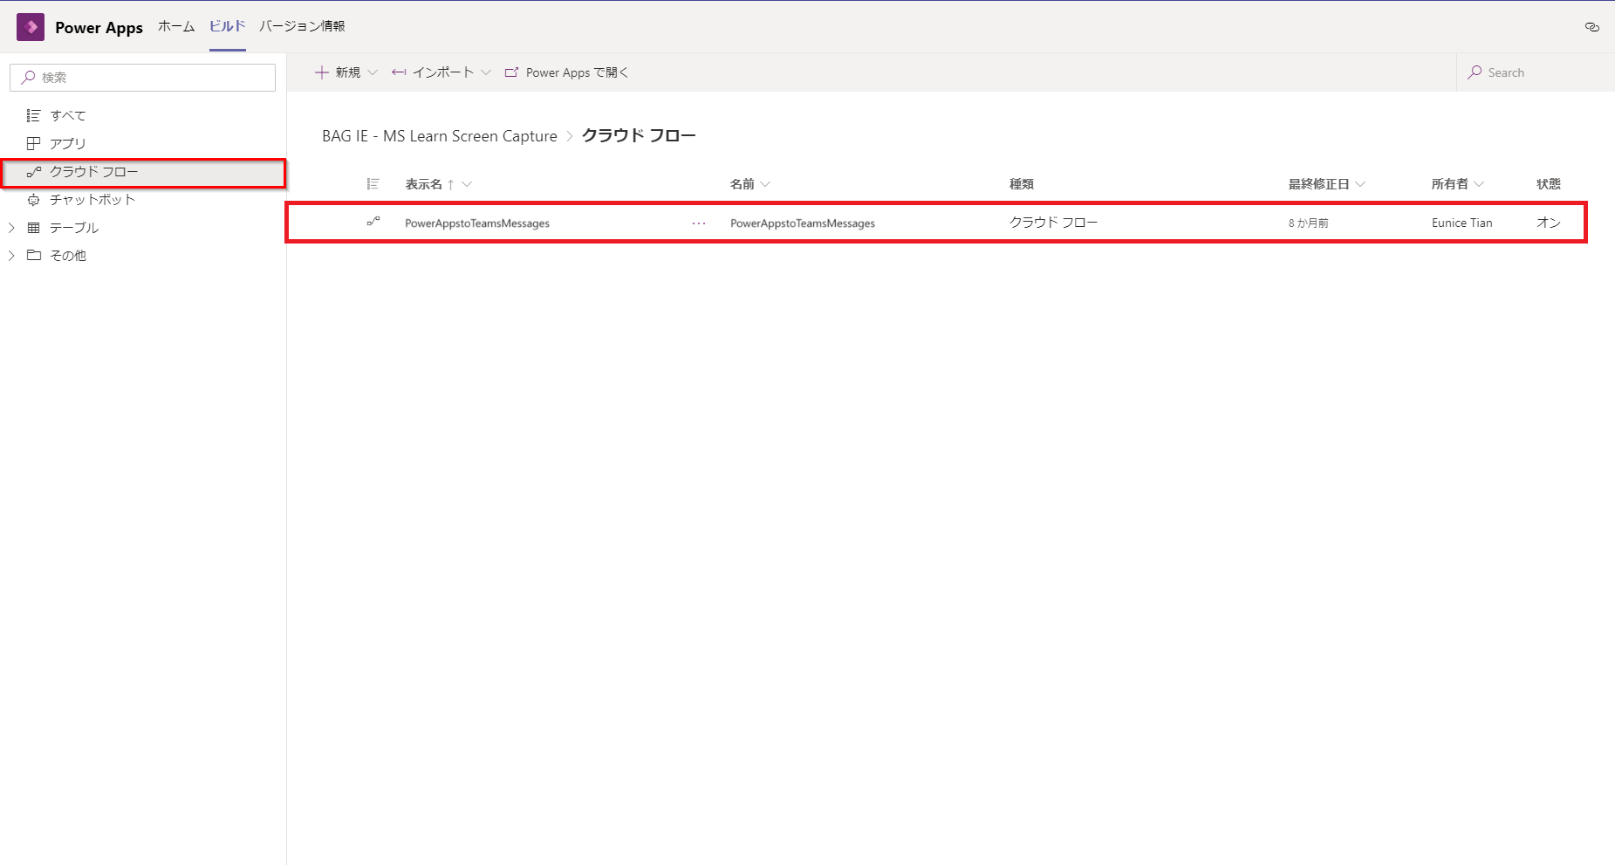The width and height of the screenshot is (1615, 865).
Task: Open the 最終修正日 column dropdown
Action: [x=1360, y=184]
